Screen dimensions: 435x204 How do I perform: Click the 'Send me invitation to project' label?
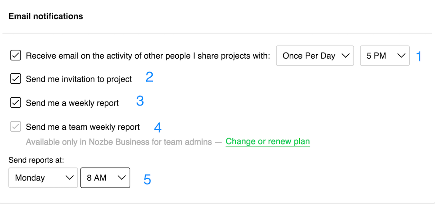(x=79, y=79)
